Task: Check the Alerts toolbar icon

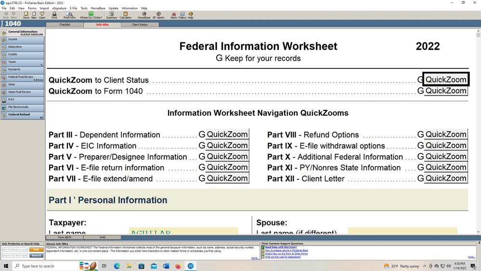Action: (x=174, y=14)
